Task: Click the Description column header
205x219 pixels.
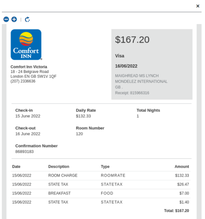Action: pyautogui.click(x=59, y=166)
